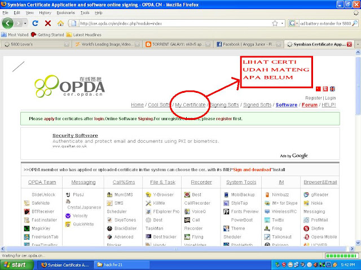Switch to the TORRENT GALAXY tab

(178, 44)
